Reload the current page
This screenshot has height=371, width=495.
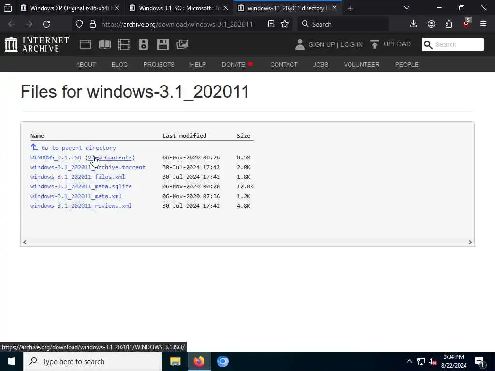coord(46,24)
